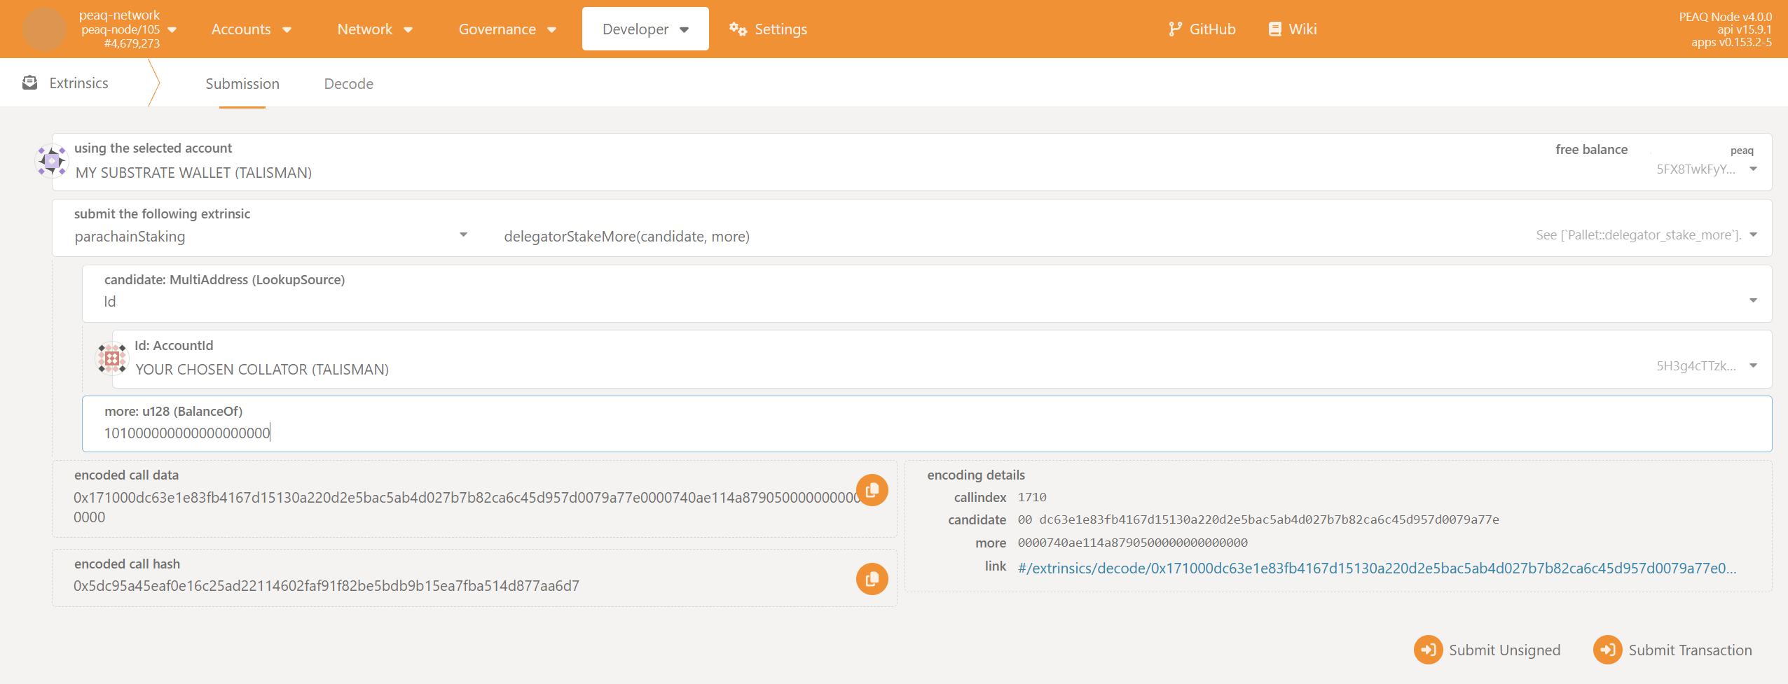Click the YOUR CHOSEN COLLATOR identicon
This screenshot has height=684, width=1788.
point(111,358)
